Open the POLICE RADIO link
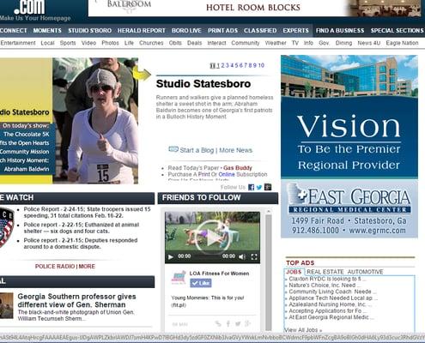 click(x=55, y=267)
